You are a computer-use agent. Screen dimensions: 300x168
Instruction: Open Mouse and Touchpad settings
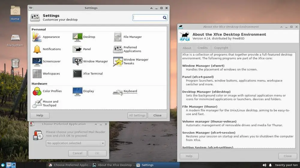tap(37, 103)
